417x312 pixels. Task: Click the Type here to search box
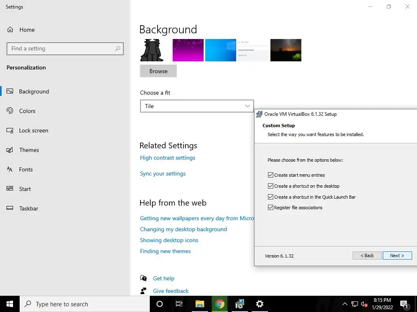[x=85, y=304]
